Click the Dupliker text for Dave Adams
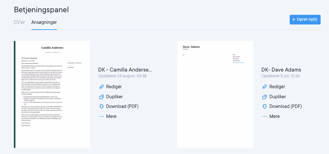 tap(277, 97)
